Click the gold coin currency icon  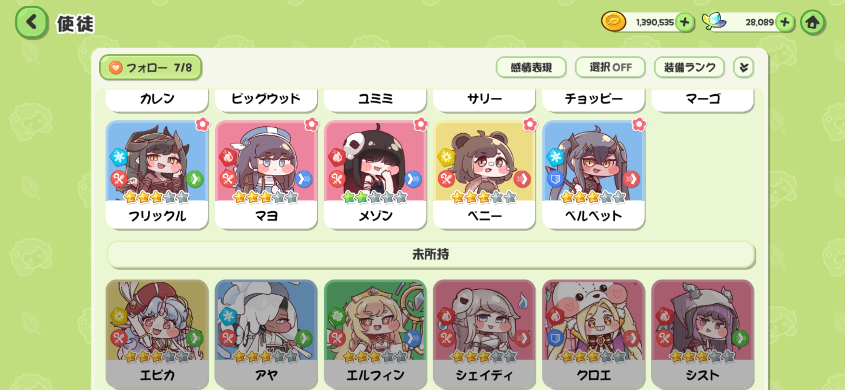(x=613, y=22)
